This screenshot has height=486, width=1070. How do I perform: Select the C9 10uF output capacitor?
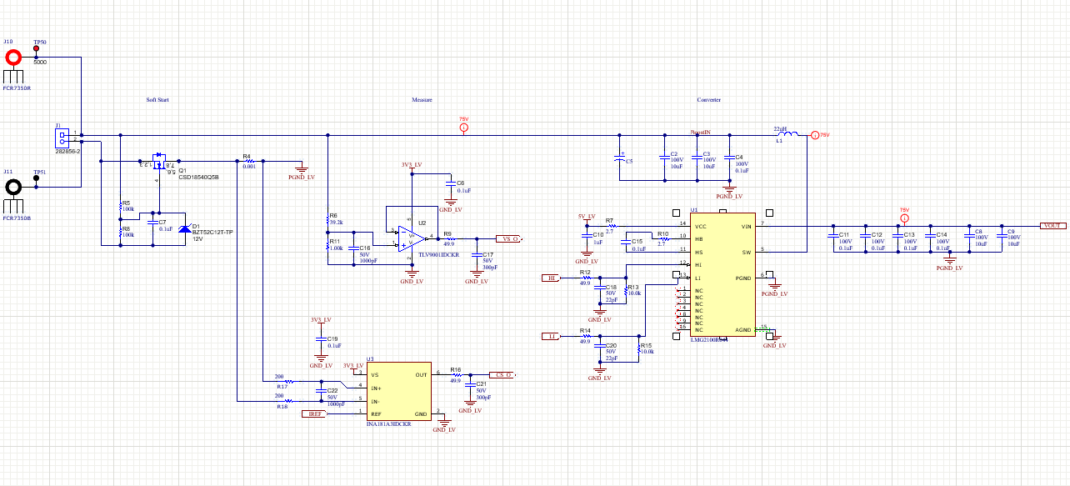click(1002, 238)
